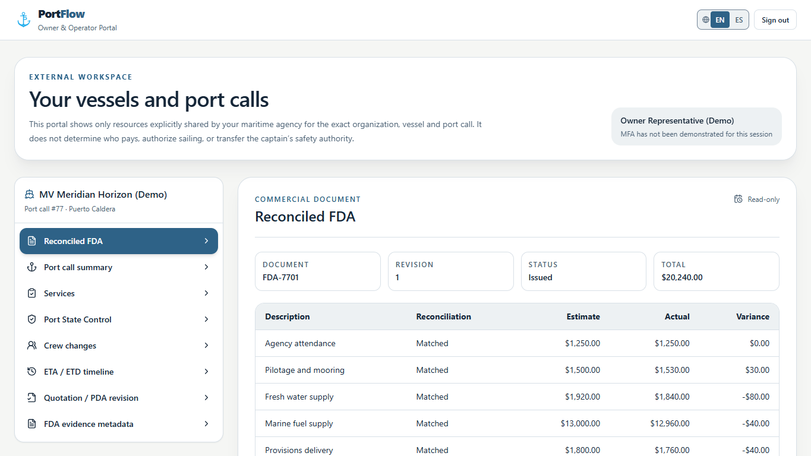Open the Services section
811x456 pixels.
tap(119, 293)
